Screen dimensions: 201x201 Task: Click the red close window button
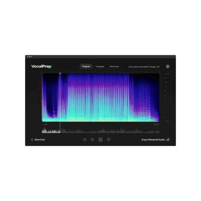[27, 57]
